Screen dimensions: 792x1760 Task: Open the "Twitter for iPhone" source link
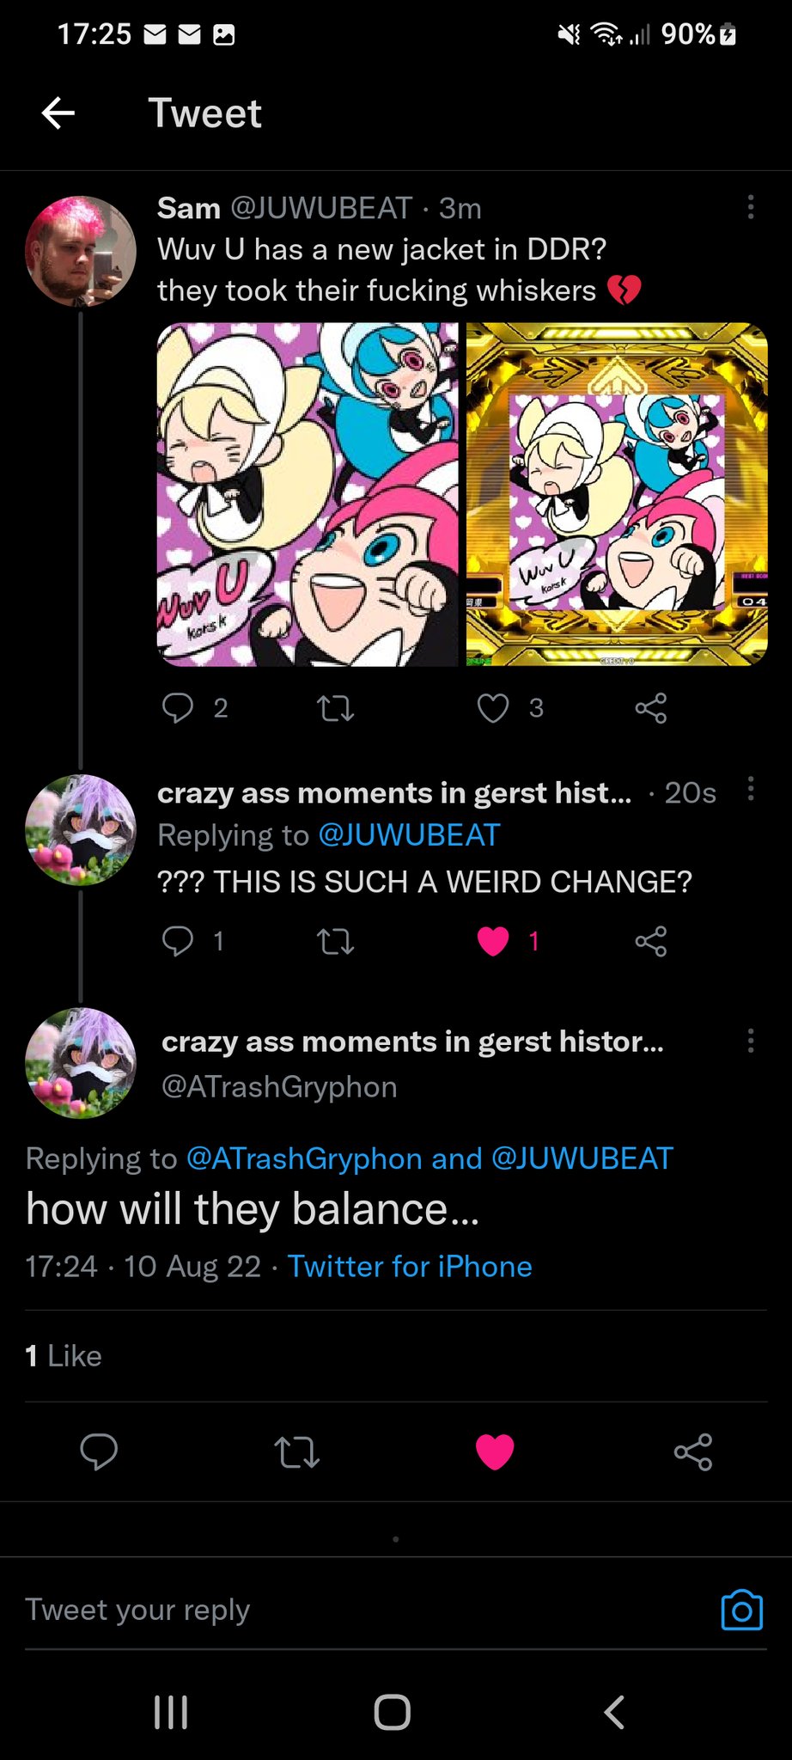(410, 1267)
